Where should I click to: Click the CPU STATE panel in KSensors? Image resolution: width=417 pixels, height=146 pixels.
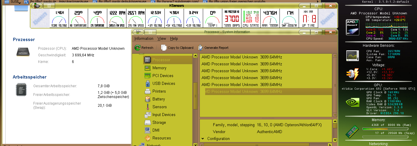pyautogui.click(x=250, y=19)
